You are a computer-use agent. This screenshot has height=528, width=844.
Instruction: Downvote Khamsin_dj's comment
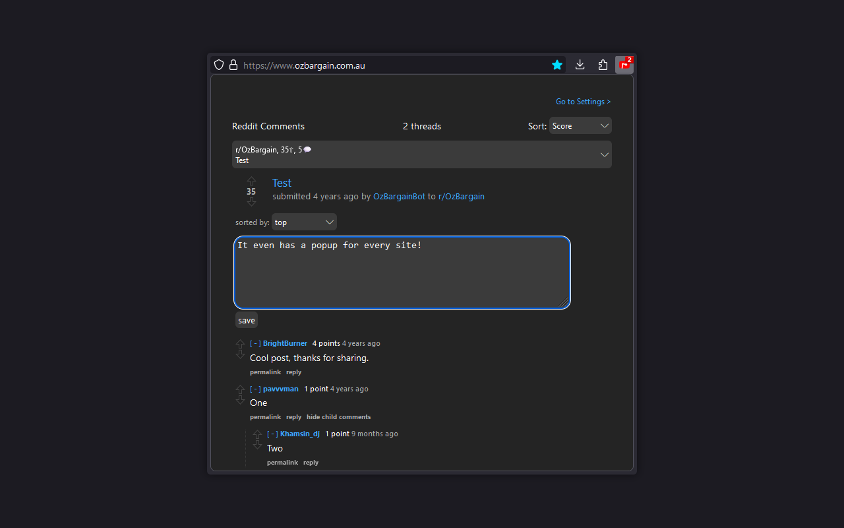pos(257,445)
